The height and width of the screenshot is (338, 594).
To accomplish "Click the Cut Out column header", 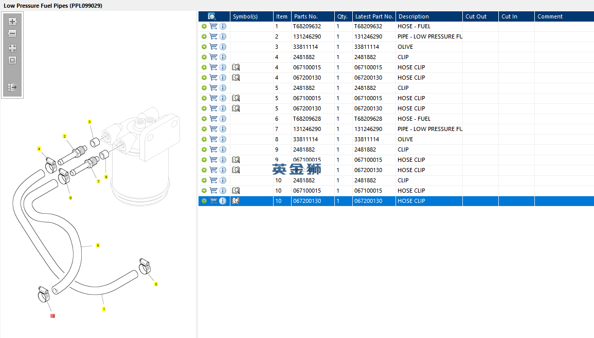I will click(x=480, y=16).
